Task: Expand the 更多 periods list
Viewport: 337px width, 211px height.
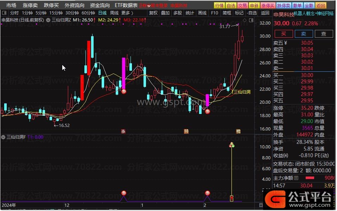Action: point(127,13)
